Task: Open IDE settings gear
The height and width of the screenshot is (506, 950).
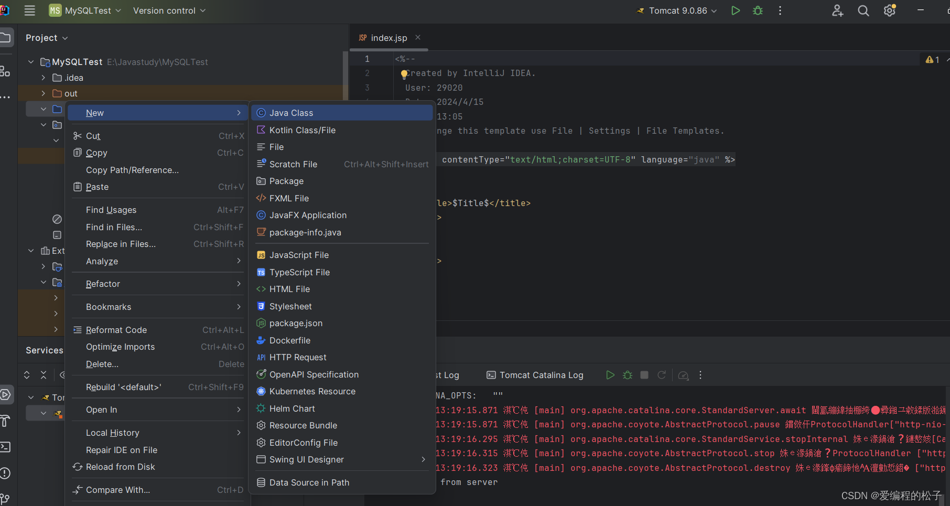Action: [x=890, y=10]
